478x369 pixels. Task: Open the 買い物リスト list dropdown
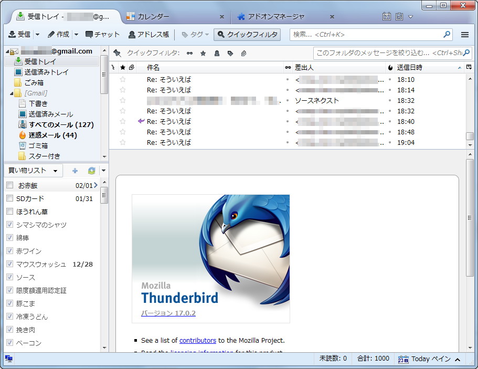(x=33, y=171)
